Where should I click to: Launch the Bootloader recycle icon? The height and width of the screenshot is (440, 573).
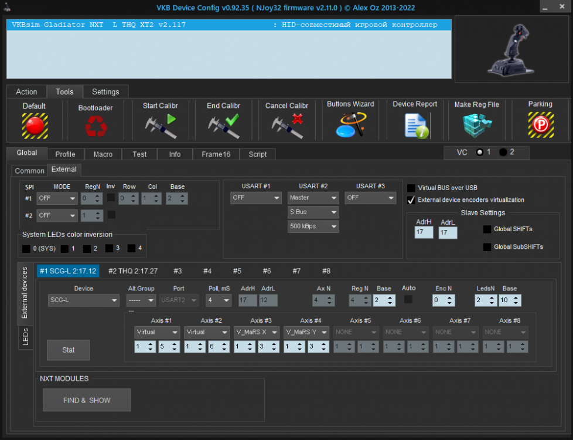pos(95,126)
